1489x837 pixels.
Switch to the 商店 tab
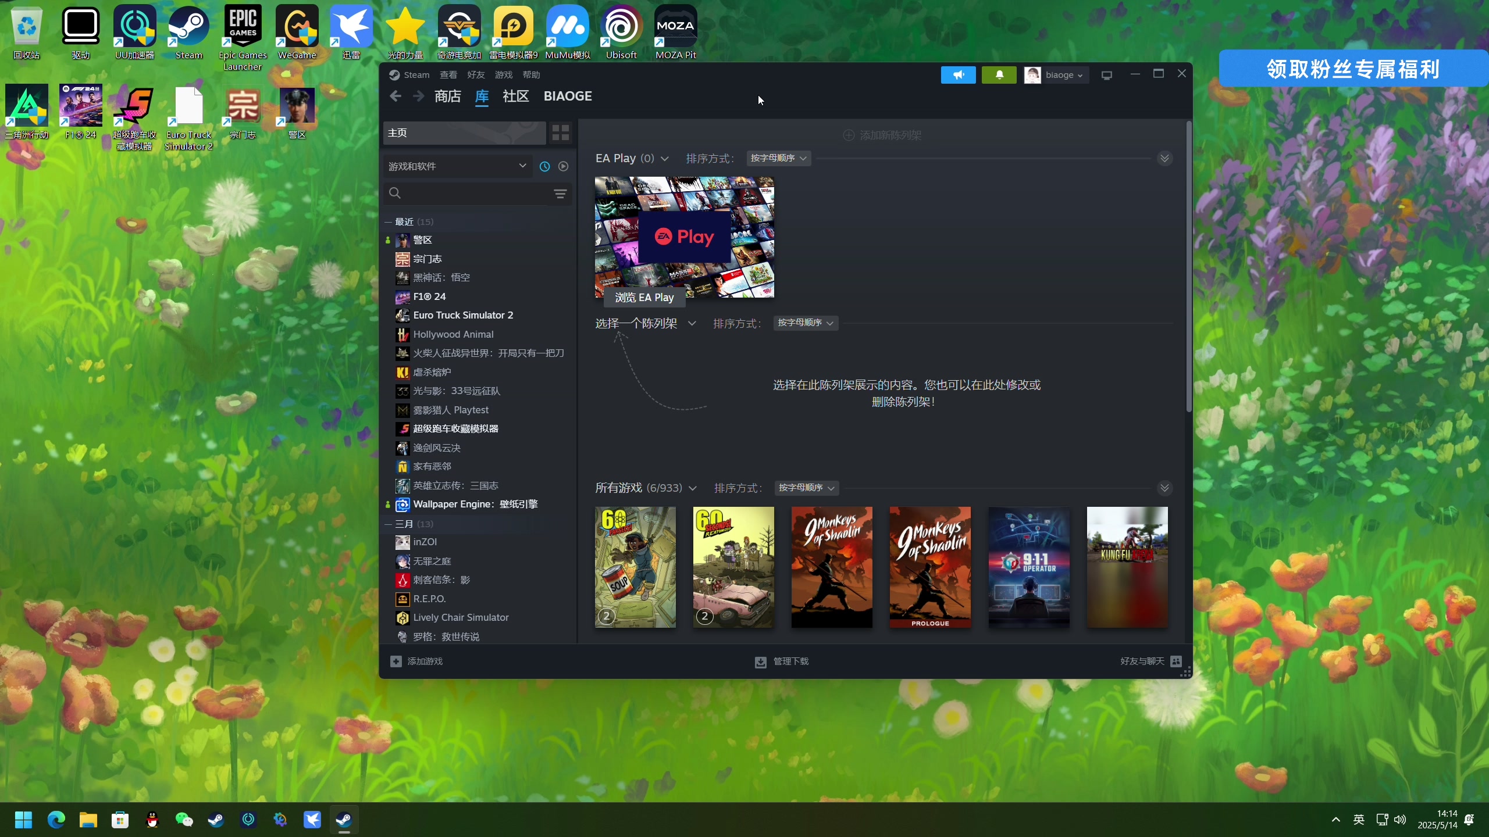tap(448, 96)
